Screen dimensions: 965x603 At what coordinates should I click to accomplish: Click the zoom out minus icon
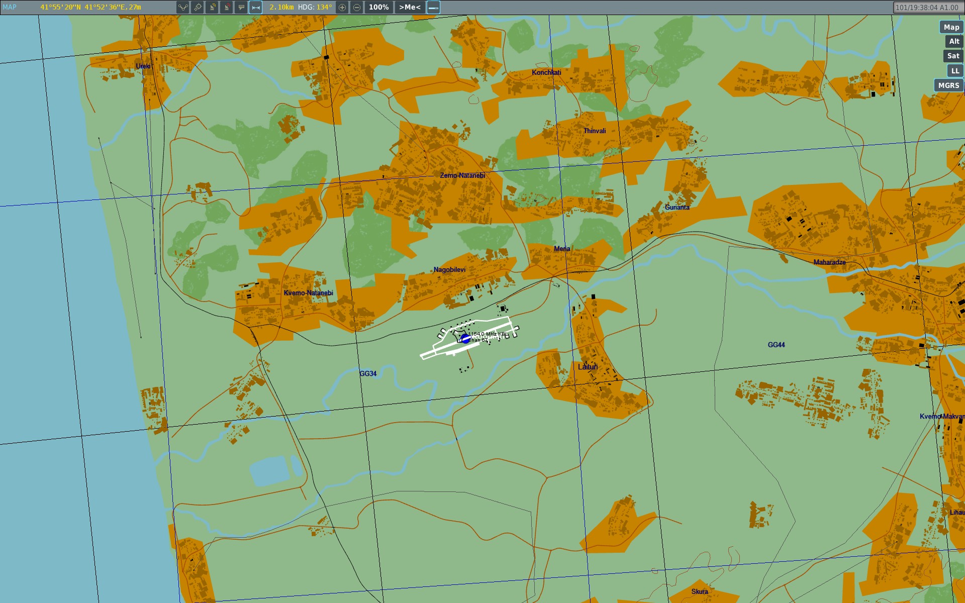[357, 7]
